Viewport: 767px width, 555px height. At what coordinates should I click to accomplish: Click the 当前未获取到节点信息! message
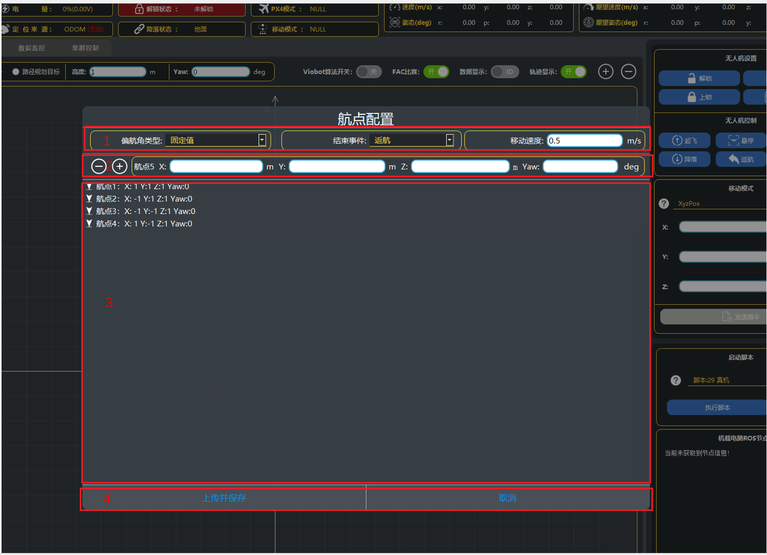click(697, 453)
